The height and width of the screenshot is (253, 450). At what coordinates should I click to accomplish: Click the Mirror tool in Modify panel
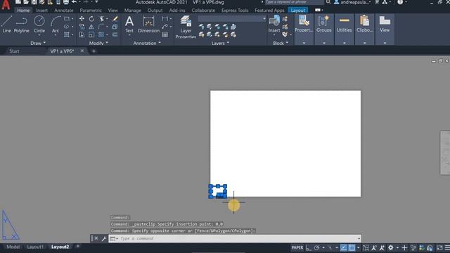tap(91, 27)
